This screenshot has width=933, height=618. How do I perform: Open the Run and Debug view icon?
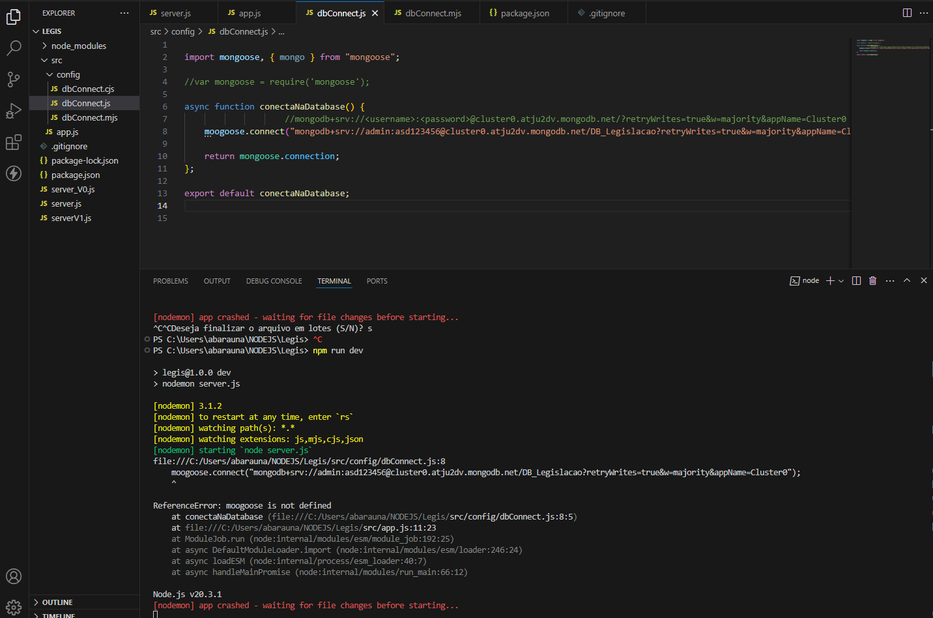tap(14, 111)
